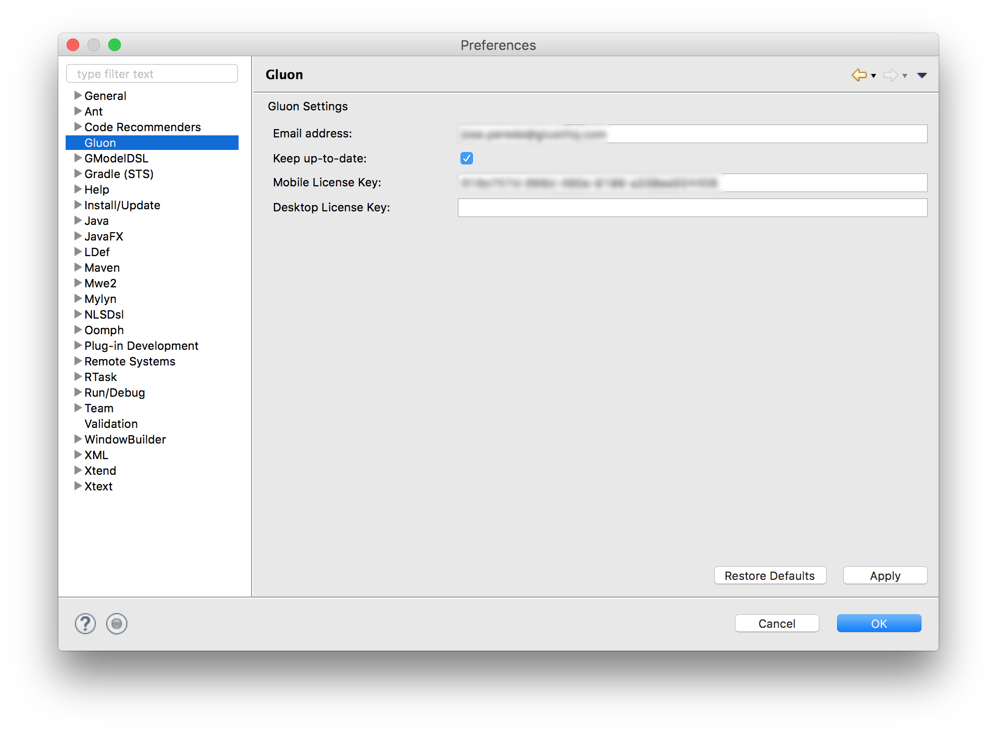This screenshot has height=734, width=997.
Task: Confirm with the OK button
Action: coord(879,624)
